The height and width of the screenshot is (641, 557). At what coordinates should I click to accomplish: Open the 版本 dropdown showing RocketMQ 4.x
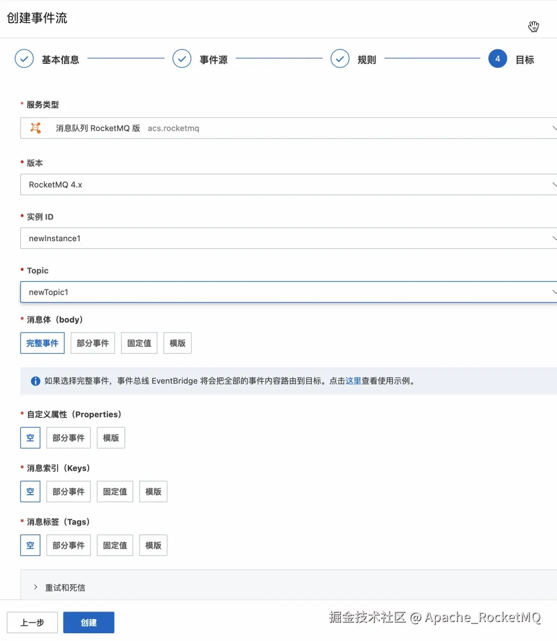point(289,184)
